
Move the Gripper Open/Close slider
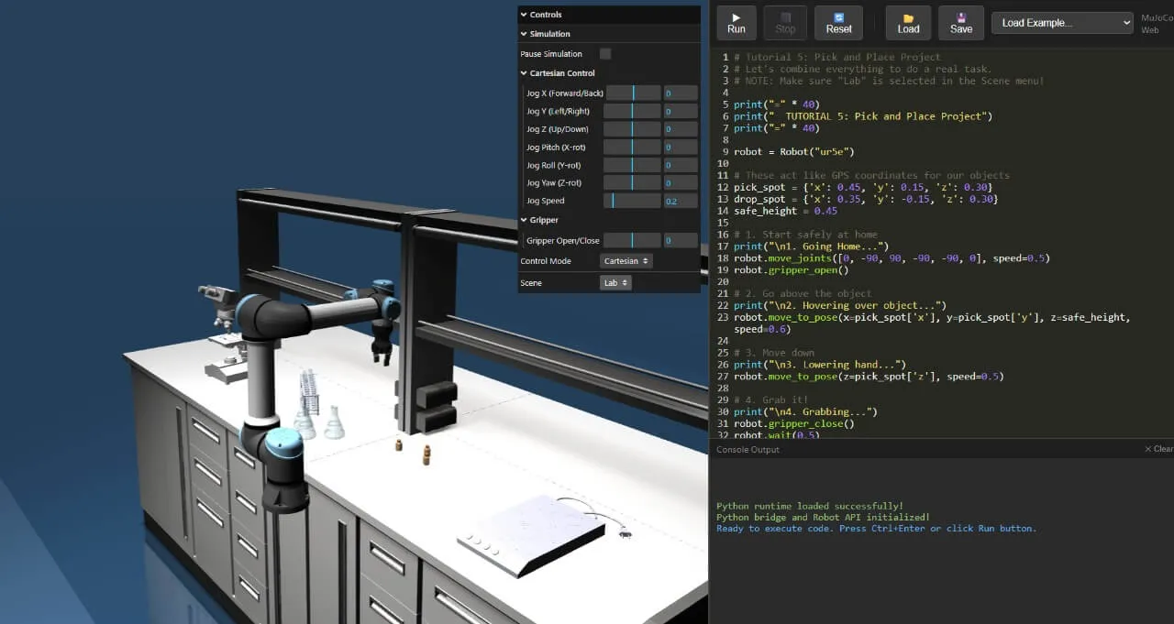click(631, 240)
